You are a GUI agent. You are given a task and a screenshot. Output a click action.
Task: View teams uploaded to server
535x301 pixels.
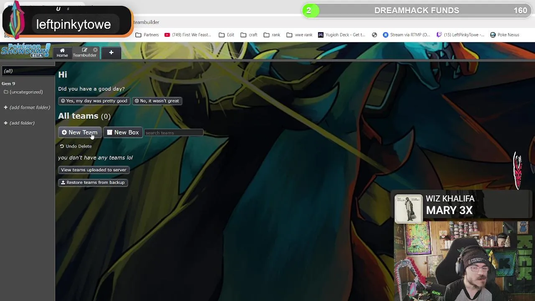coord(94,170)
